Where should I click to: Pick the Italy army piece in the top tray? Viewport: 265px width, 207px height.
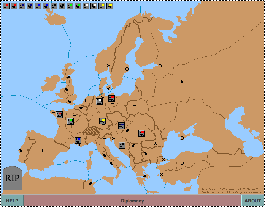[78, 6]
